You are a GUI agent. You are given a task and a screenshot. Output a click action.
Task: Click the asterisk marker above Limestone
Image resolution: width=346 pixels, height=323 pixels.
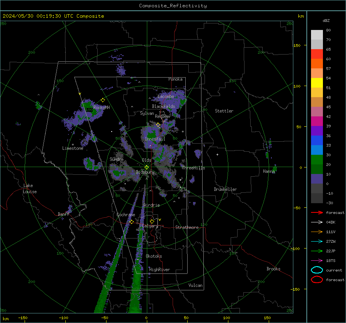[73, 145]
